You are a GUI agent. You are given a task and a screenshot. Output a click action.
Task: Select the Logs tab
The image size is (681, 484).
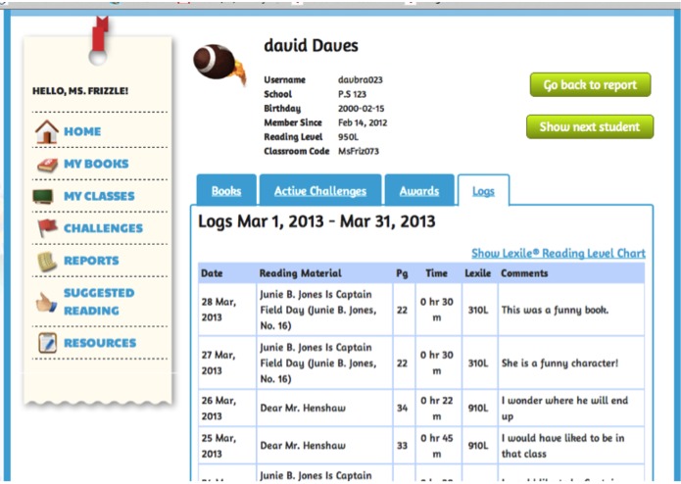(483, 190)
